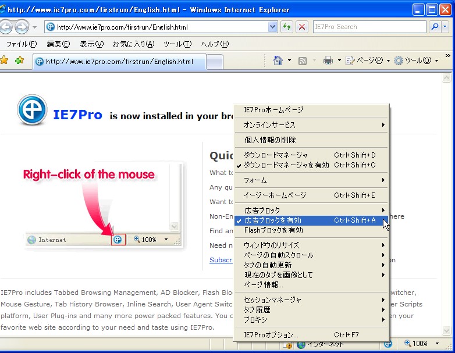Screen dimensions: 455x353
Task: Toggle 広告ブロックを有効 checkmark
Action: (311, 220)
